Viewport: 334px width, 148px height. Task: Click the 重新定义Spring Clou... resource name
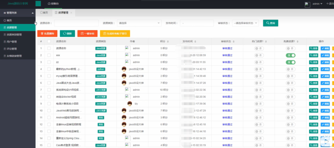69,138
